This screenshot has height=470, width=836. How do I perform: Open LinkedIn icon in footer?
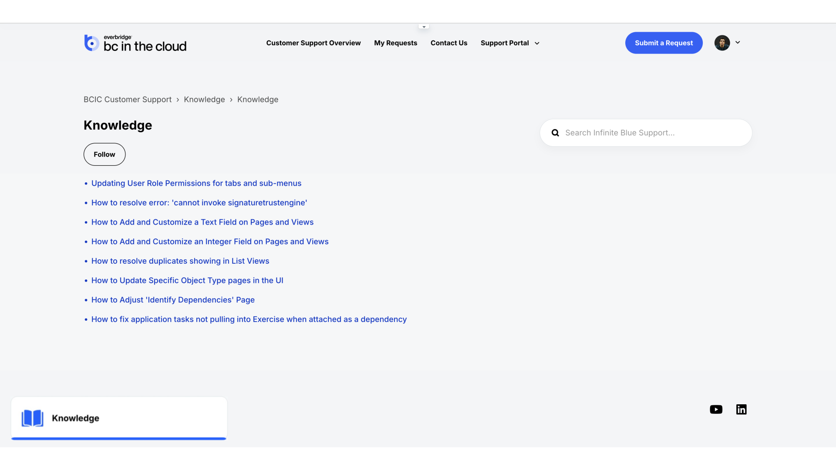pyautogui.click(x=741, y=410)
